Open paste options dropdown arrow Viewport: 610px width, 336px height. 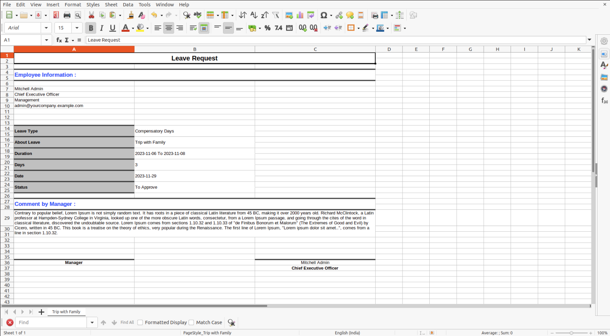tap(120, 15)
